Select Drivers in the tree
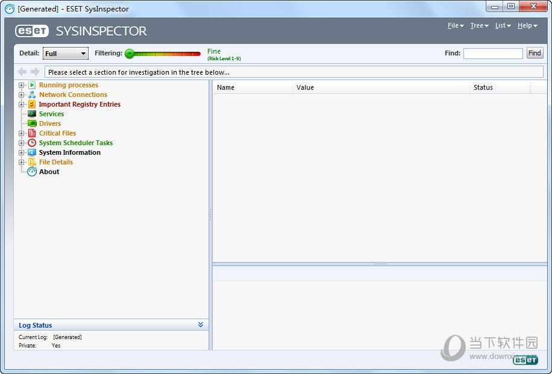The image size is (552, 374). (x=50, y=123)
